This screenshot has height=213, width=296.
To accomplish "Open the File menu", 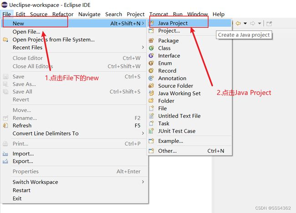I will [7, 14].
